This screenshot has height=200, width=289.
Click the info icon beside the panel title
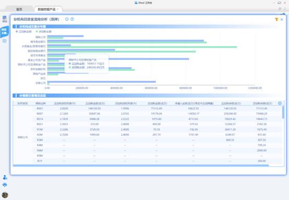67,19
